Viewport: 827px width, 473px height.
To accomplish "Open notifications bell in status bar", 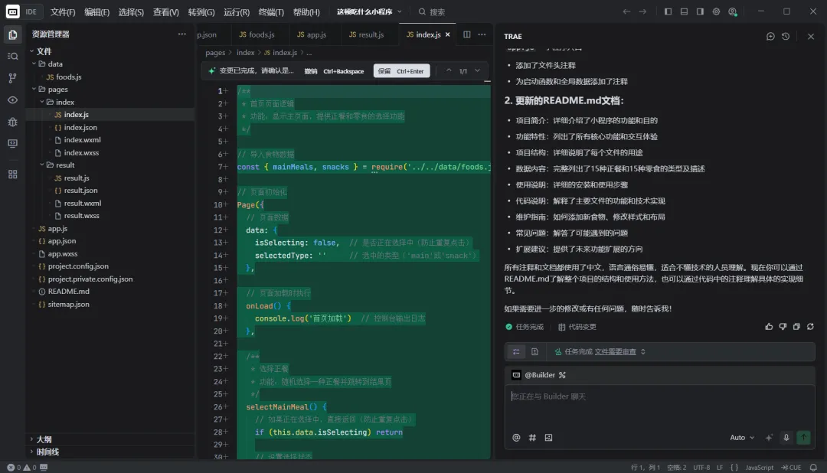I will click(x=813, y=468).
